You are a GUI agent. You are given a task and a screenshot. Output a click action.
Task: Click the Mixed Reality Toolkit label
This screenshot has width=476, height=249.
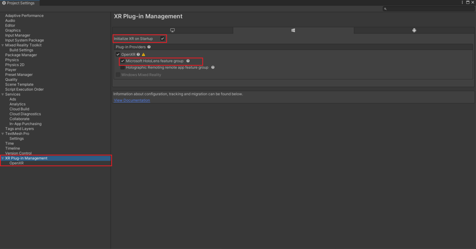(23, 45)
